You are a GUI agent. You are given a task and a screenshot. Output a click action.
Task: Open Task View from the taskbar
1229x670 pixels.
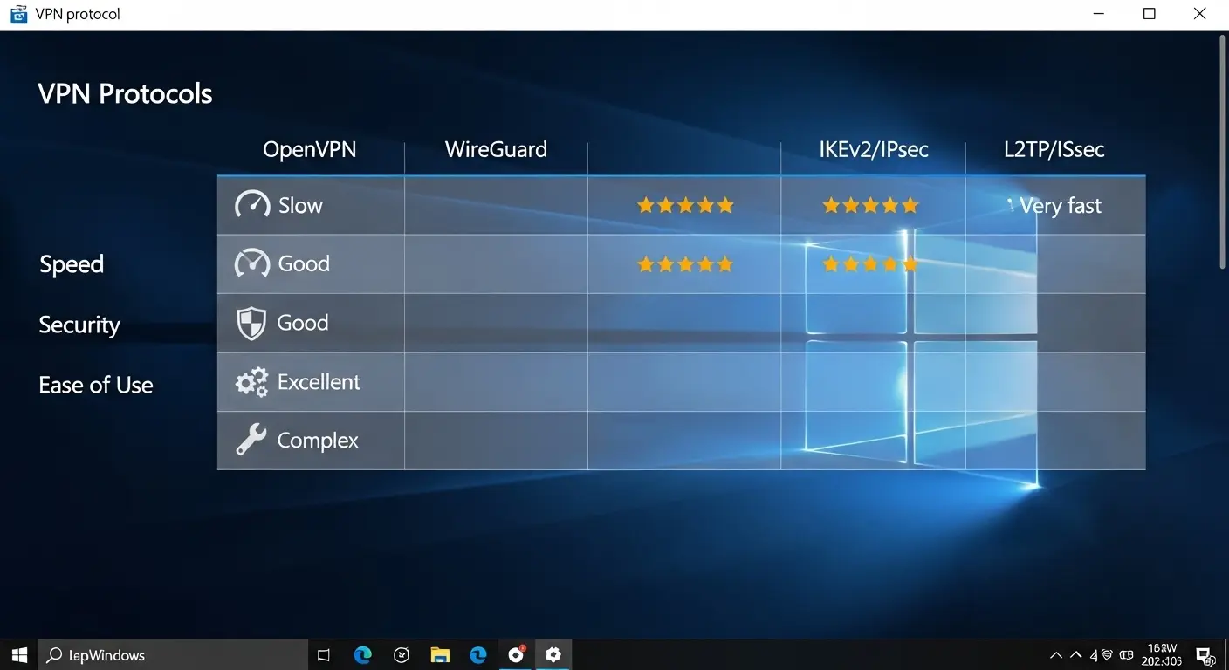(x=324, y=654)
